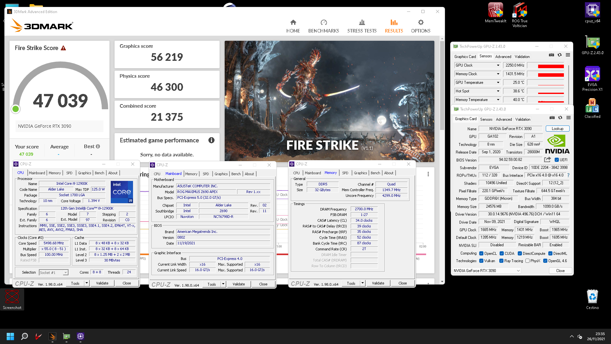This screenshot has width=611, height=344.
Task: Open taskbar Search
Action: click(x=24, y=336)
